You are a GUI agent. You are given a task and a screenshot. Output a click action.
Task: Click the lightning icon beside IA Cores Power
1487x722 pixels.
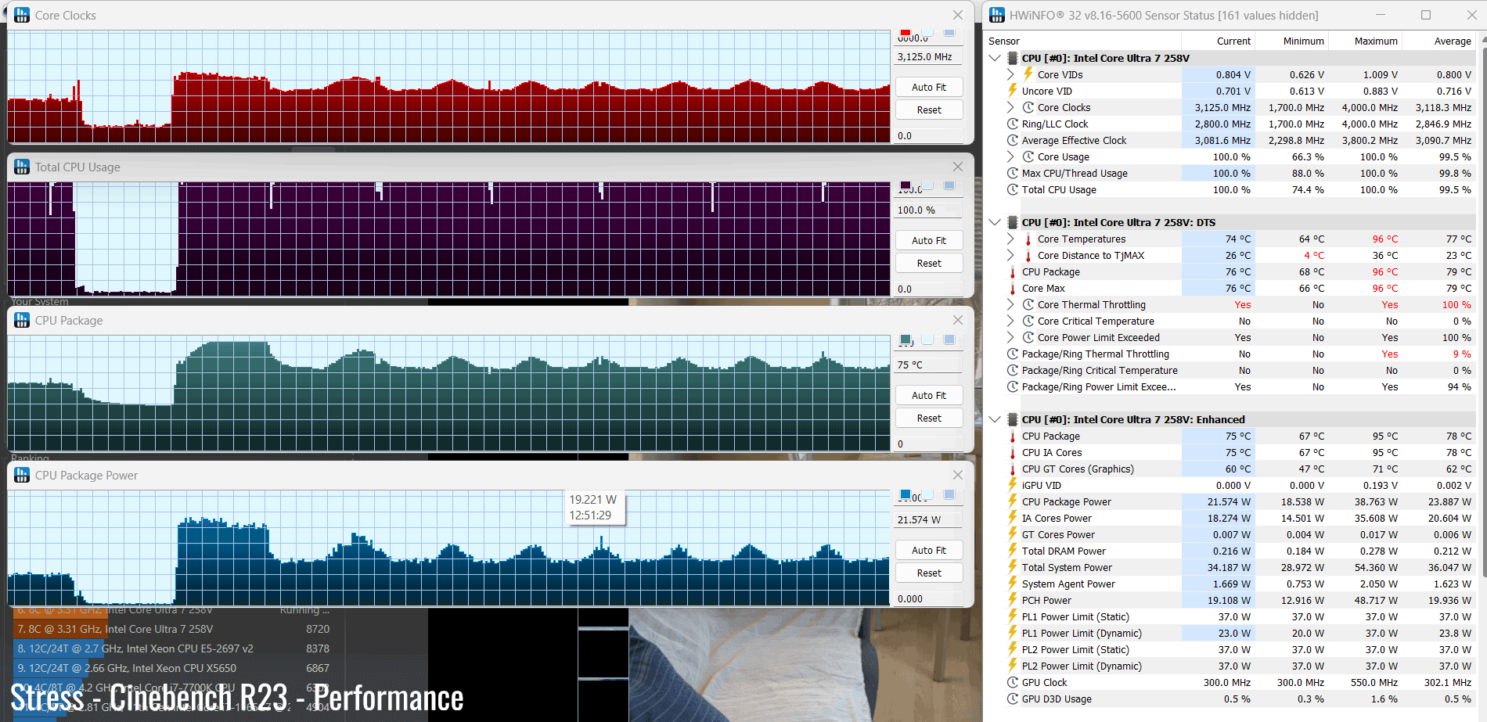click(1013, 518)
